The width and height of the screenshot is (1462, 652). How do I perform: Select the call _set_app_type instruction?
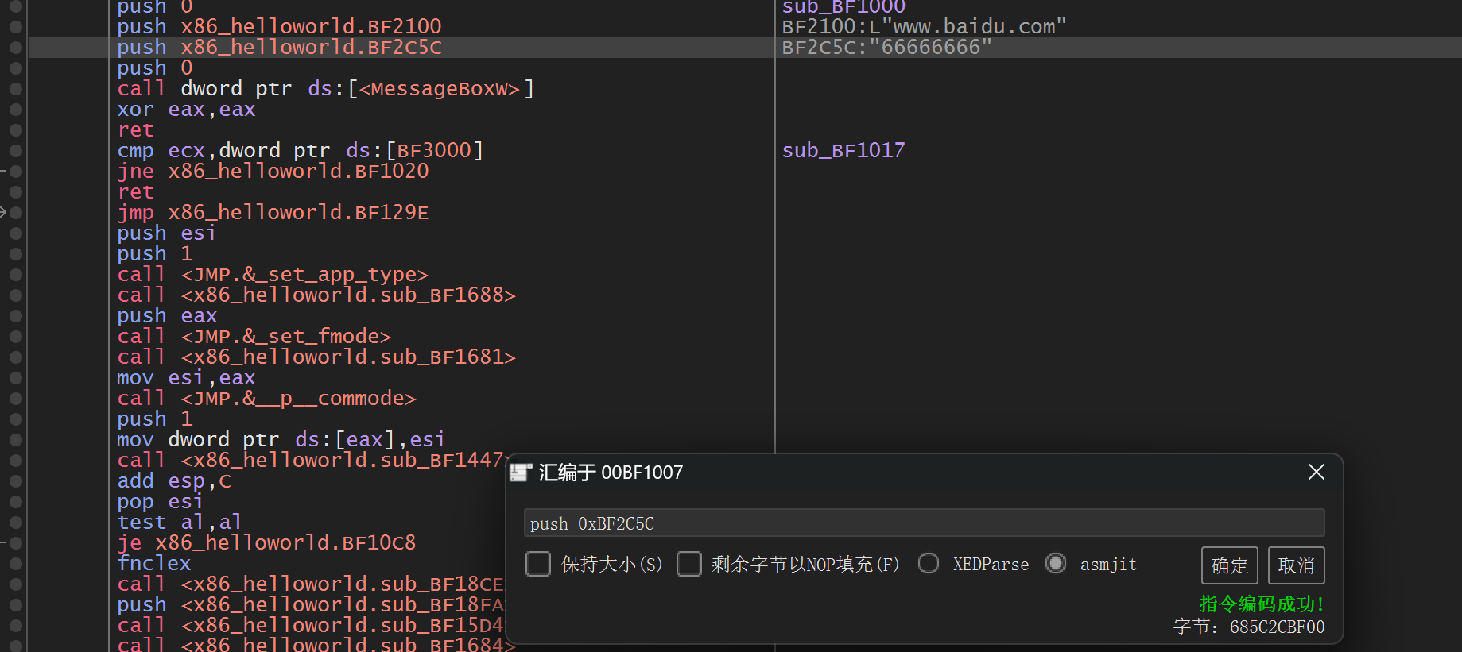[273, 275]
